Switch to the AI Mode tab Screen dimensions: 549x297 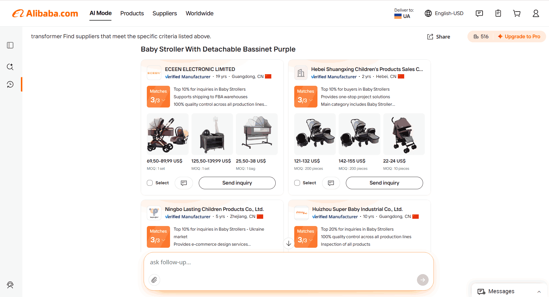coord(100,13)
